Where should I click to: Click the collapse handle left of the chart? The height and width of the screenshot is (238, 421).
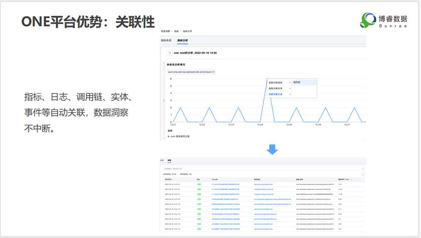click(x=163, y=100)
